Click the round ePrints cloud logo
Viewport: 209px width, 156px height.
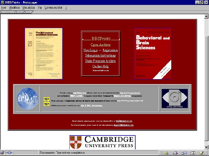pyautogui.click(x=28, y=99)
